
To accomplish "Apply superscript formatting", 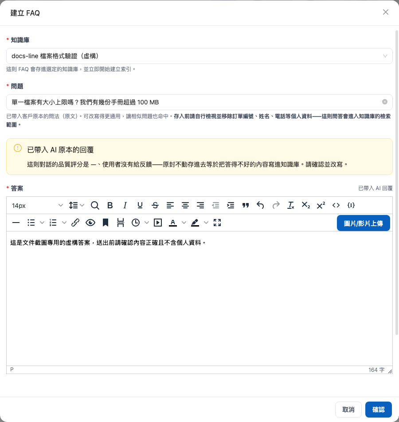I will pyautogui.click(x=321, y=205).
